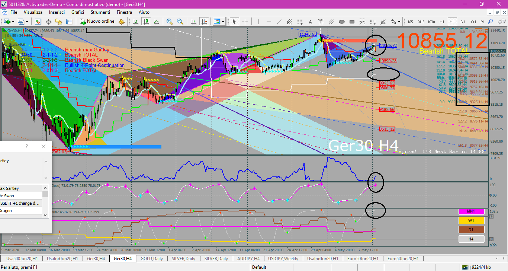Show the Data Window icon

pyautogui.click(x=48, y=22)
